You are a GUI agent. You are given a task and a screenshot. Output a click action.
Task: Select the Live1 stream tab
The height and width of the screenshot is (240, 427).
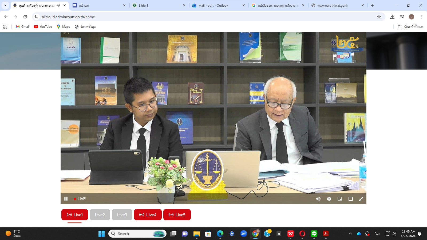[75, 215]
